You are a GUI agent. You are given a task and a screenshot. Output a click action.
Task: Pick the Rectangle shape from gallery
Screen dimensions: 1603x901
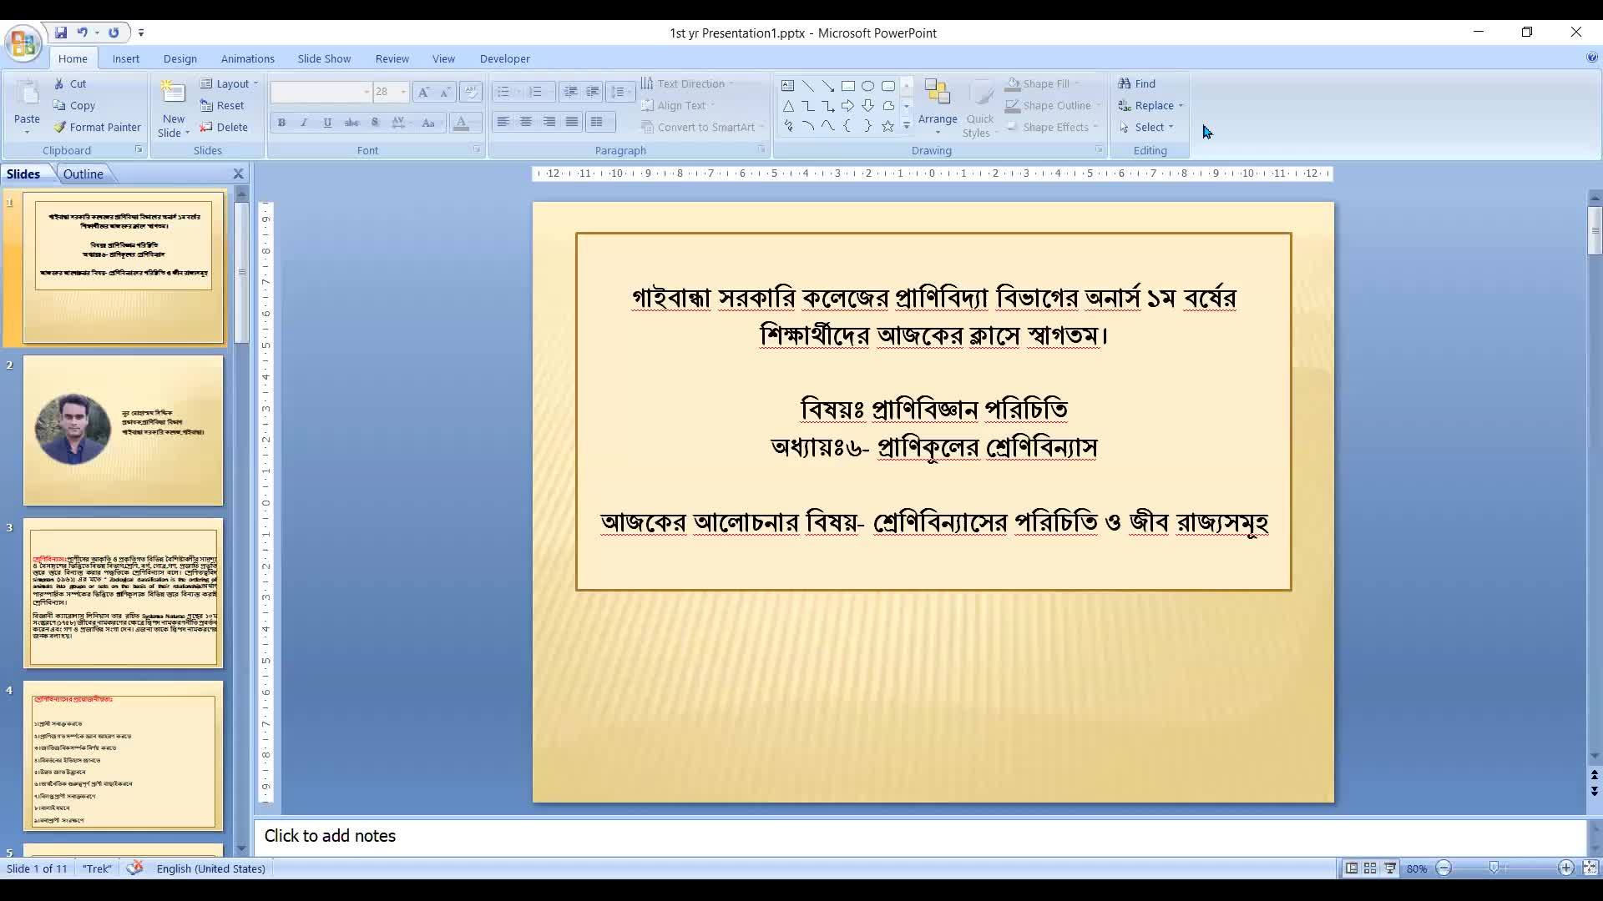848,85
